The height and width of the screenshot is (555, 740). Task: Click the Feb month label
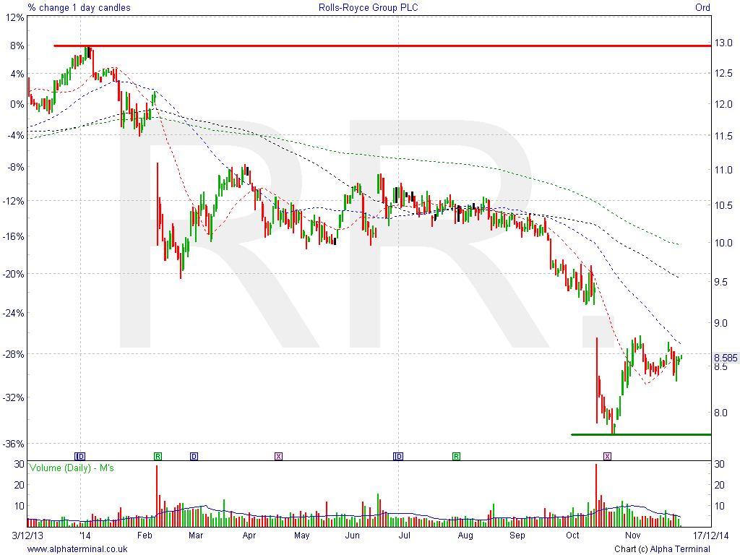coord(145,535)
